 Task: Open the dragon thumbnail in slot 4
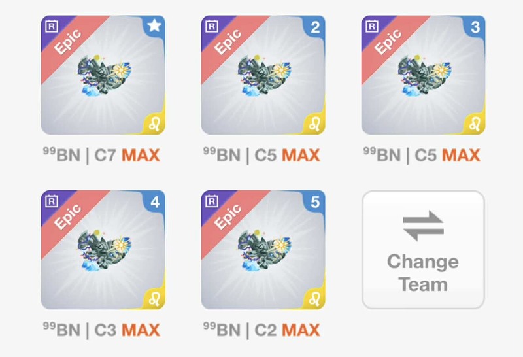(x=104, y=250)
